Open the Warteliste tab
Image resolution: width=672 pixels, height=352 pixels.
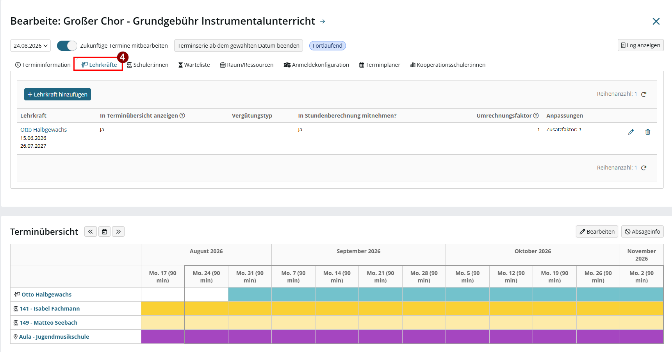[194, 65]
